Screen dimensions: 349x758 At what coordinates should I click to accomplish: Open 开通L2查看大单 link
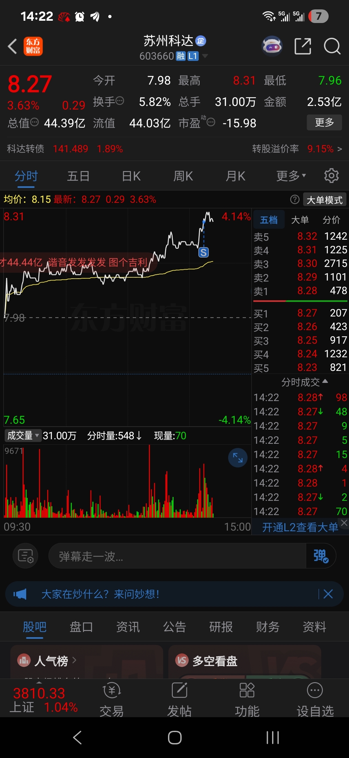(x=300, y=527)
